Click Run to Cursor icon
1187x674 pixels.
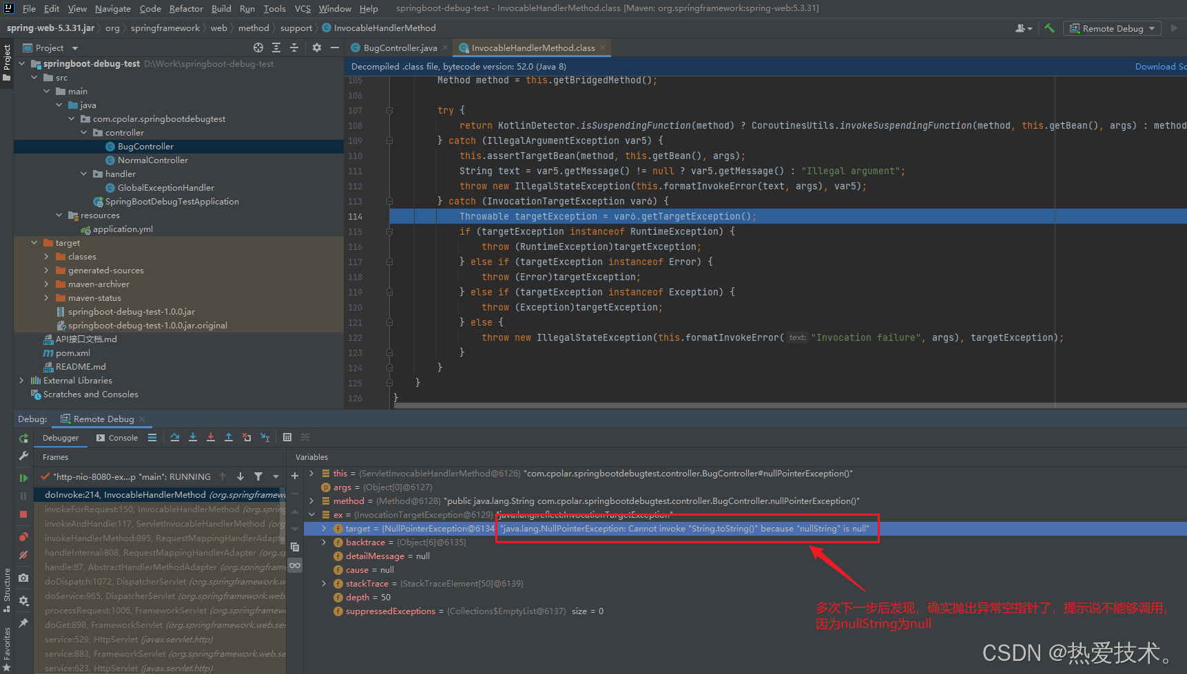click(265, 438)
